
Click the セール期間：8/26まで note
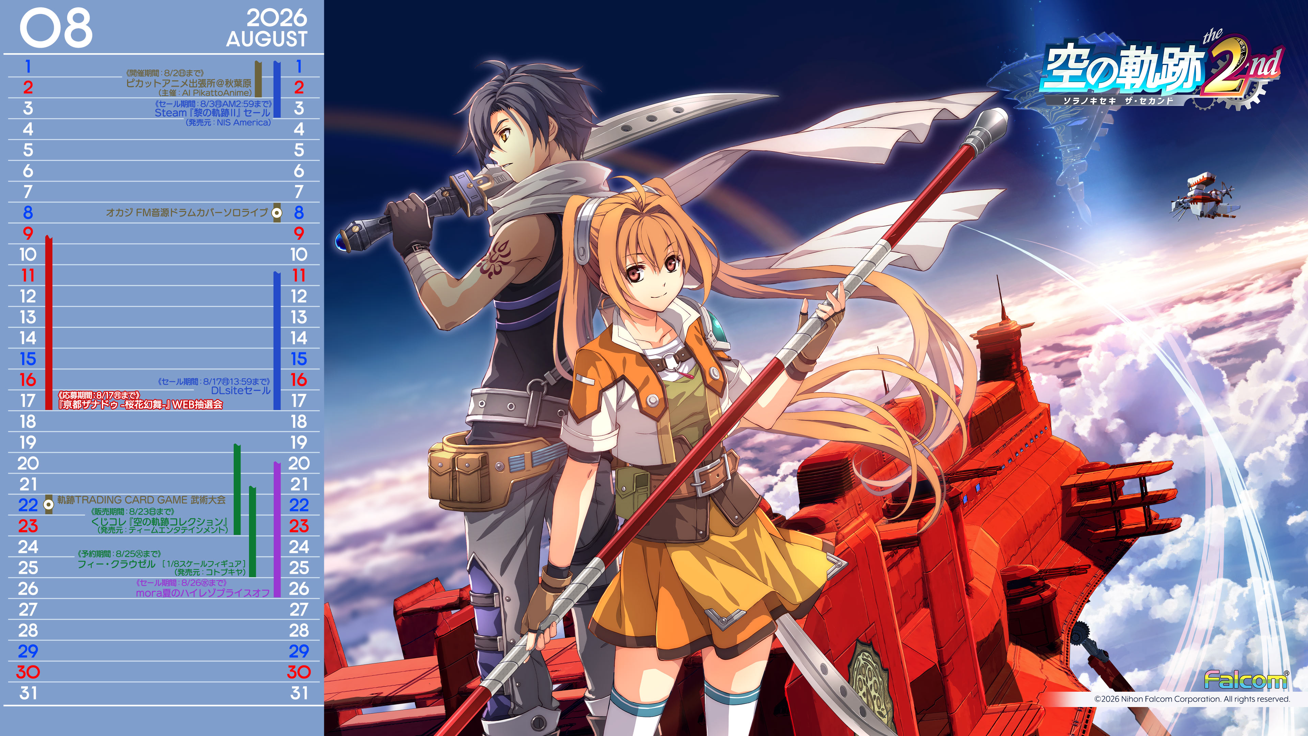[181, 583]
